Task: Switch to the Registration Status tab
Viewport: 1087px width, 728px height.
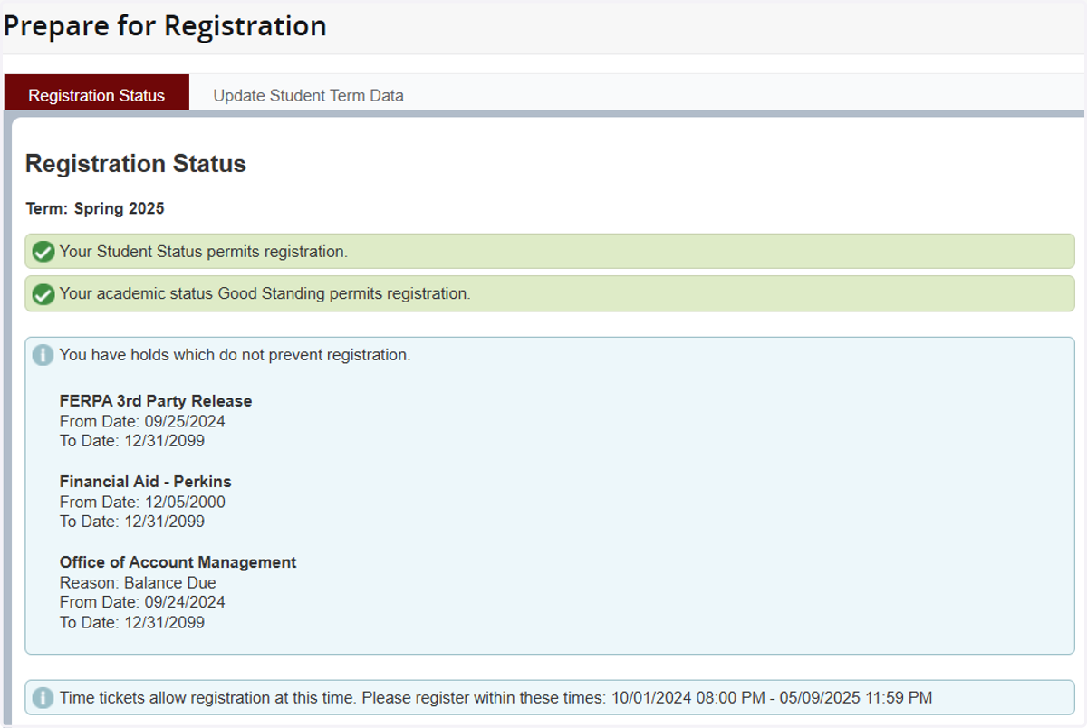Action: click(97, 94)
